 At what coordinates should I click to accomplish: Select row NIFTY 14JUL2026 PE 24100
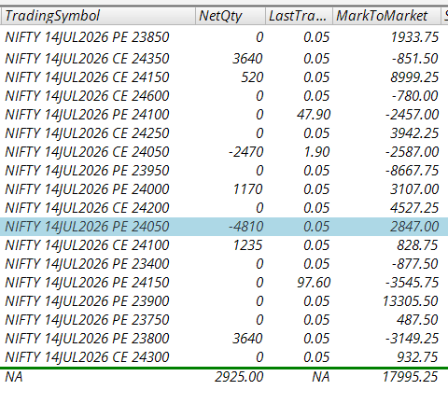pyautogui.click(x=224, y=115)
